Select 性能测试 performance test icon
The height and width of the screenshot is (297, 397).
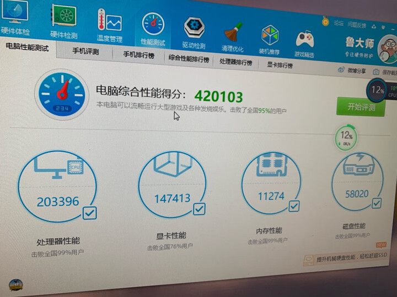point(153,28)
